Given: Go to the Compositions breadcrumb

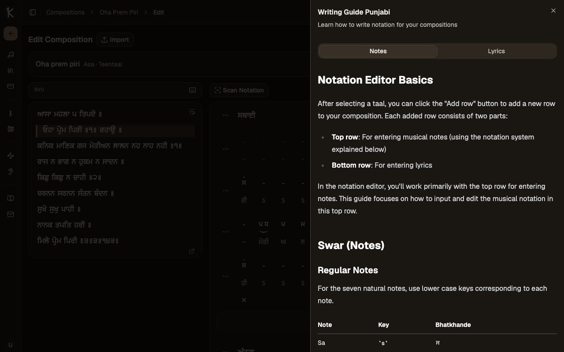Looking at the screenshot, I should tap(65, 12).
